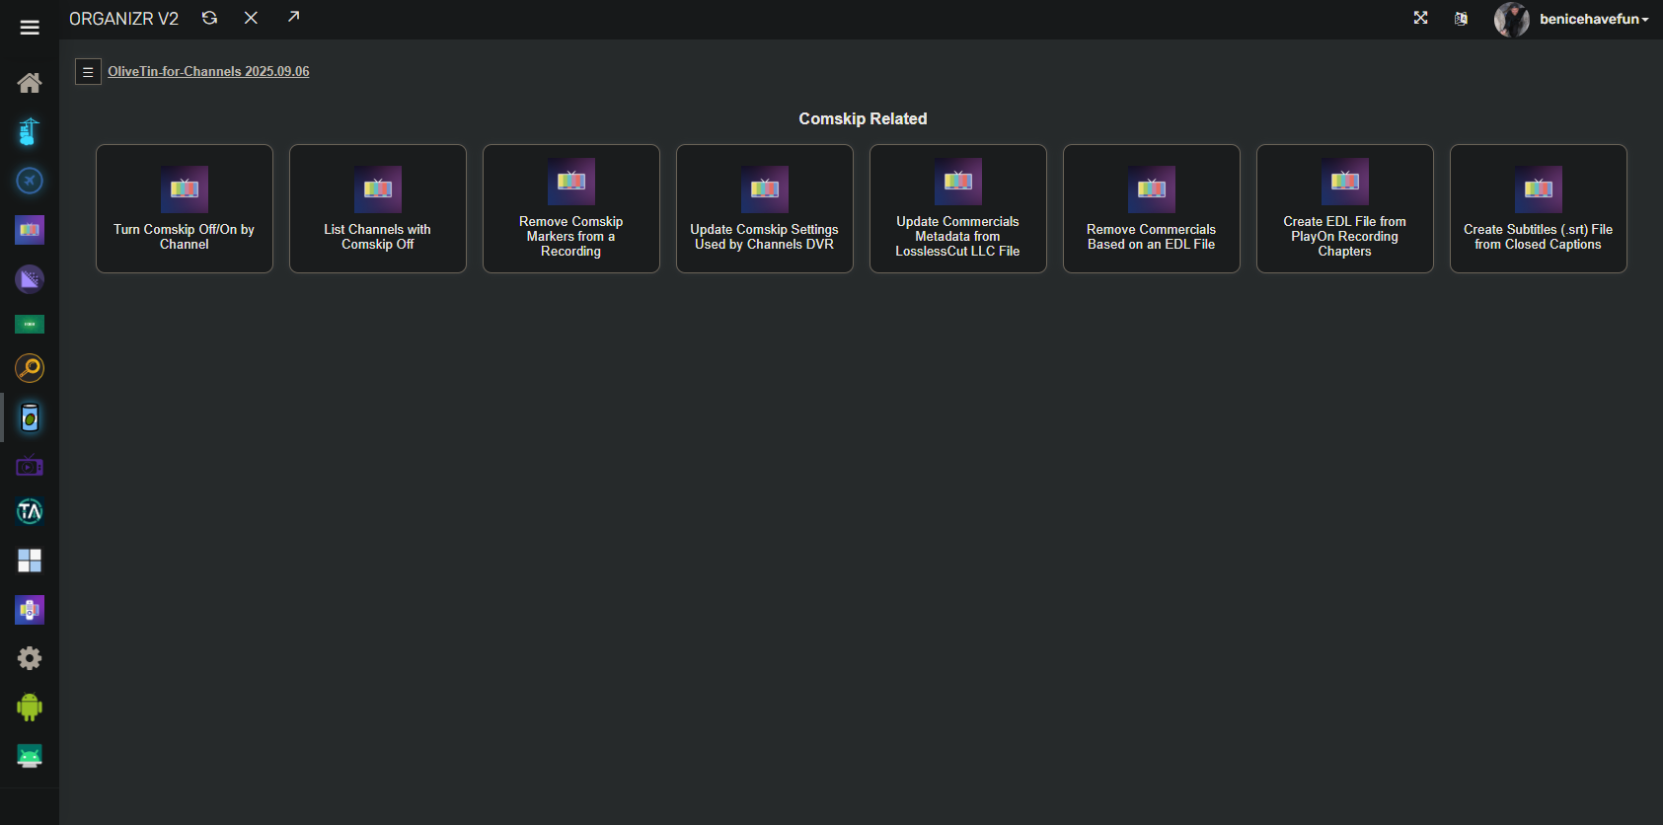Switch to the TA logo sidebar tab
Screen dimensions: 1663x825
[30, 511]
